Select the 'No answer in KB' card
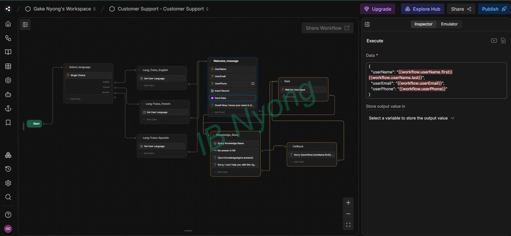Viewport: 511px width, 236px height. [x=235, y=150]
